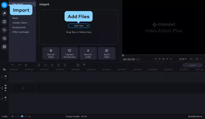Skip to the start in the player

(156, 59)
